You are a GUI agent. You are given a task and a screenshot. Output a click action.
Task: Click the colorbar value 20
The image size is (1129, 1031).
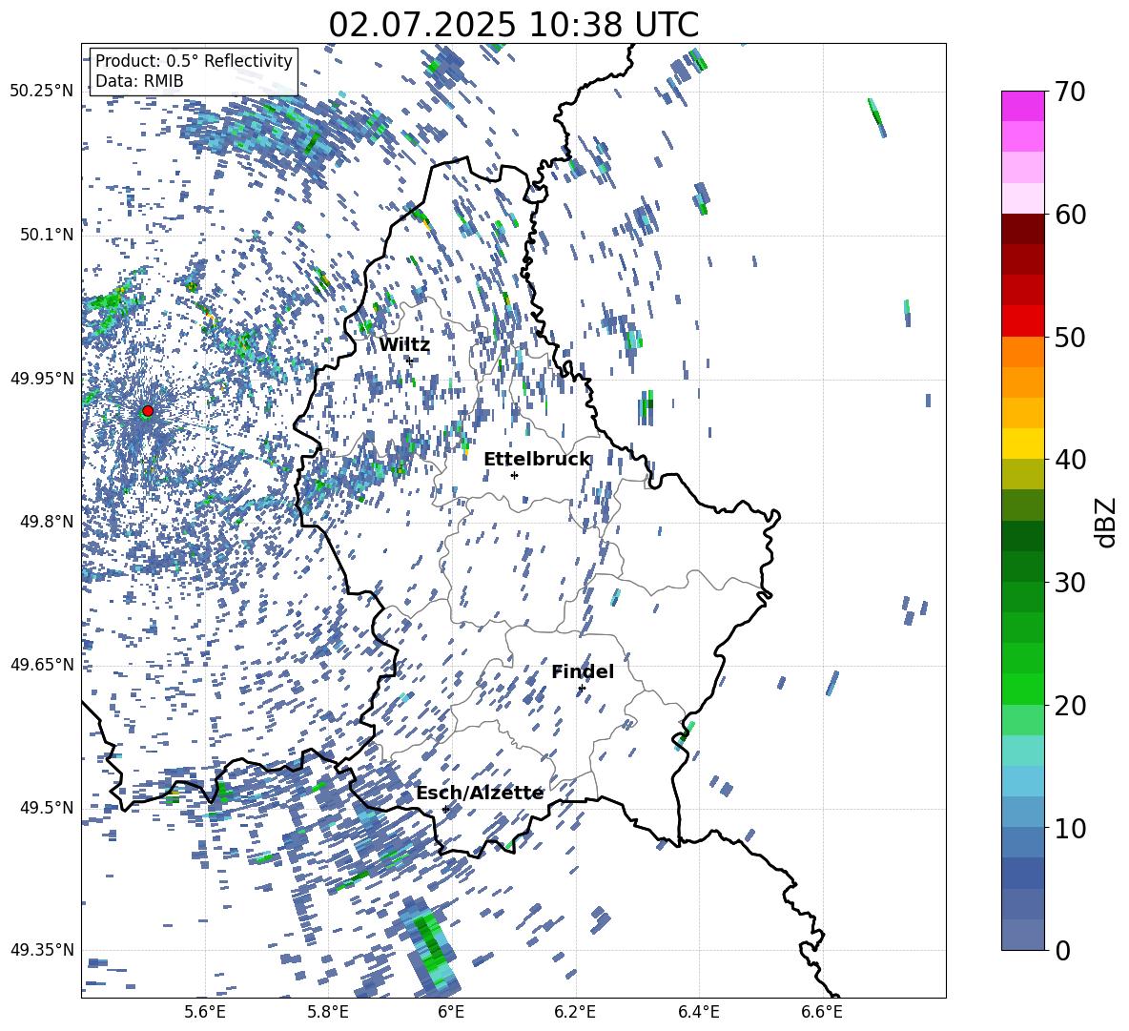pos(1071,705)
